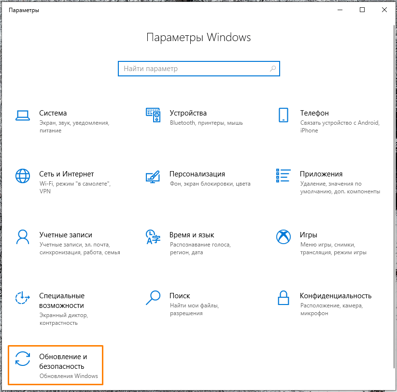Click the 'Wi-Fi, режим "в самолете", VPN' text
Image resolution: width=397 pixels, height=392 pixels.
75,188
